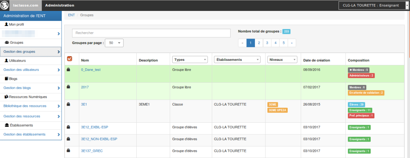This screenshot has width=410, height=158.
Task: Expand Gestion des utilisateurs menu
Action: pos(31,70)
